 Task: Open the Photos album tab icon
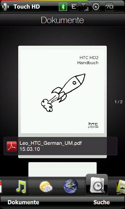(x=120, y=187)
